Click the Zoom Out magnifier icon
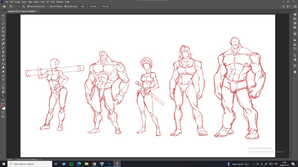The height and width of the screenshot is (167, 298). 24,6
